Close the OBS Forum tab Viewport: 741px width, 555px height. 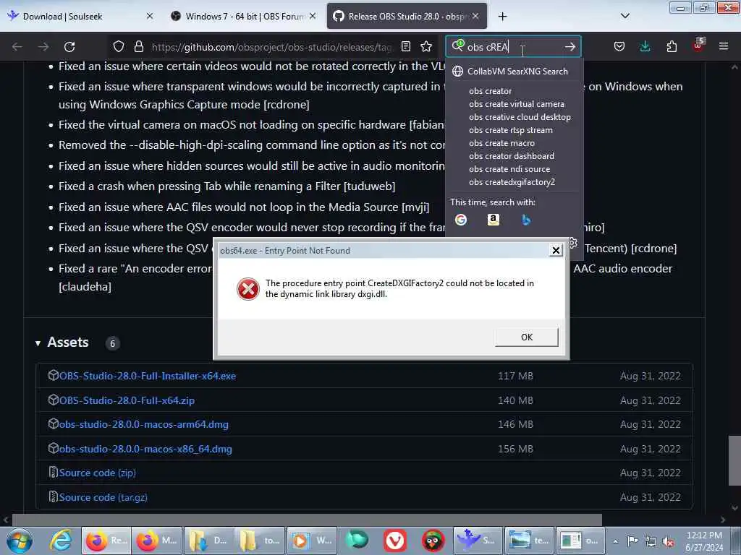point(313,16)
